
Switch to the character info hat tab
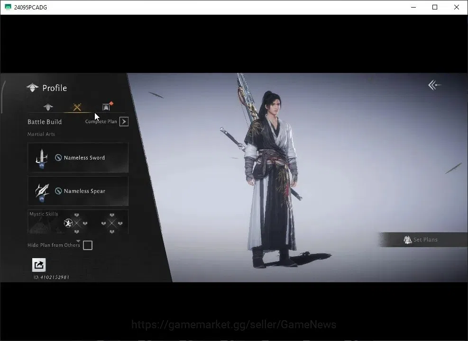pyautogui.click(x=48, y=107)
